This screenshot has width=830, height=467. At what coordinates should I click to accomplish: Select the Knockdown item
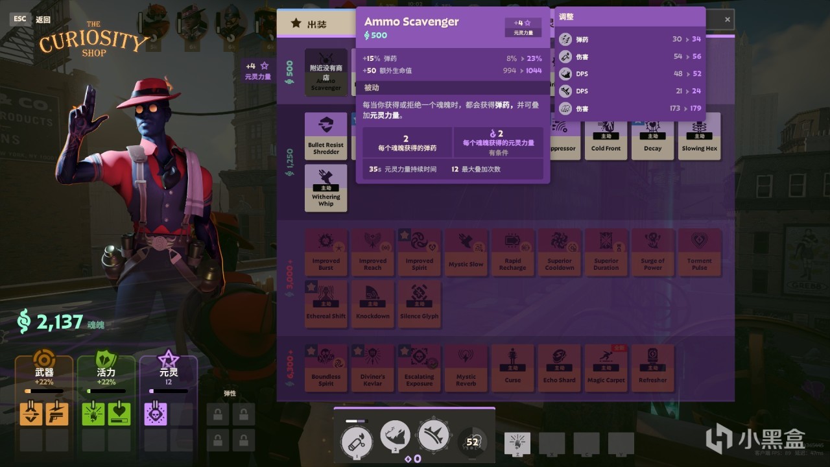click(373, 304)
